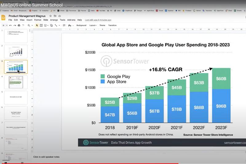
Task: Open the Arrange menu
Action: pyautogui.click(x=54, y=20)
